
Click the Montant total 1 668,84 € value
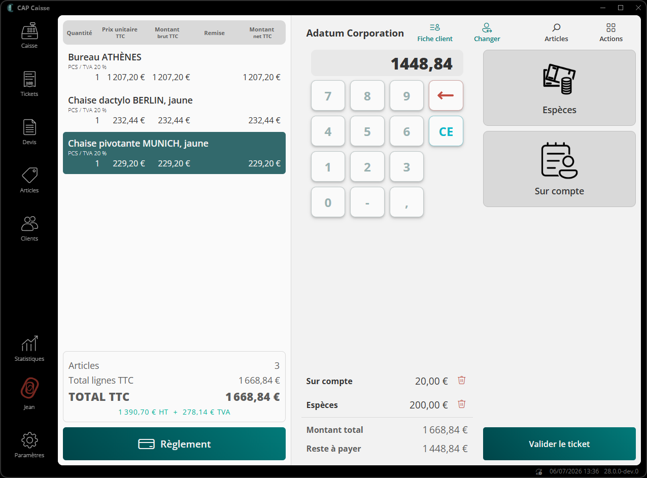tap(445, 430)
